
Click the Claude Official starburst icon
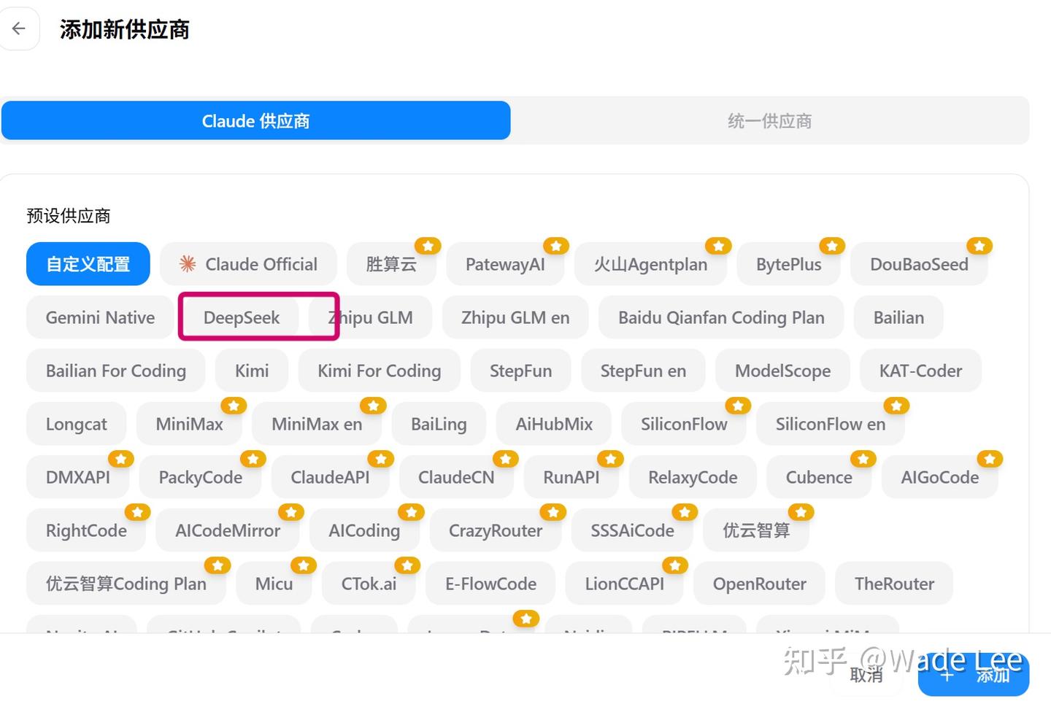pos(188,264)
